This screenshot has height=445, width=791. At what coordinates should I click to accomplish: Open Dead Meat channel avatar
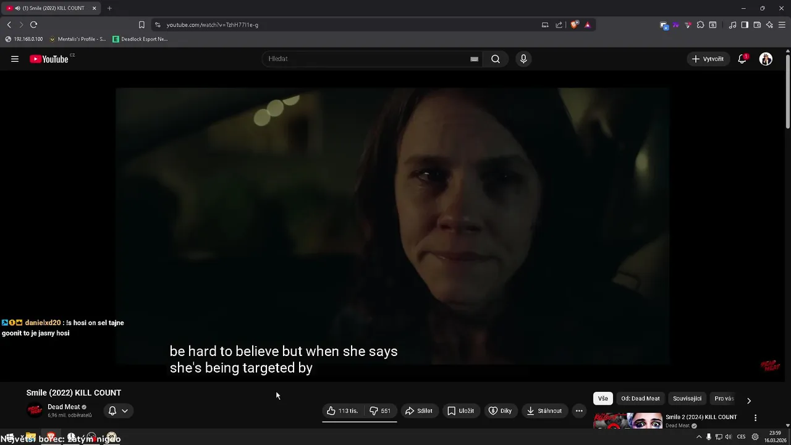pyautogui.click(x=35, y=410)
